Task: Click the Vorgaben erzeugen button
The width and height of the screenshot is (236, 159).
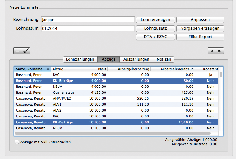Action: [x=200, y=28]
